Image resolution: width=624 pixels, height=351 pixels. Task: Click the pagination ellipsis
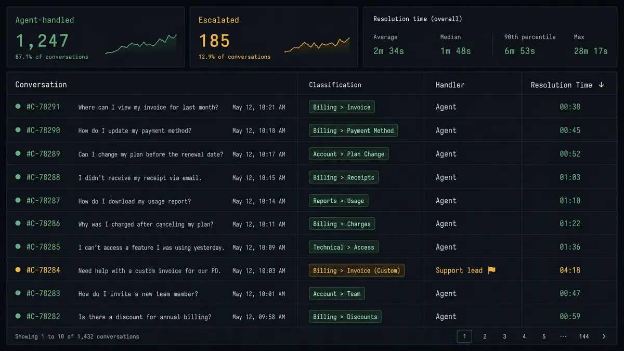click(564, 336)
